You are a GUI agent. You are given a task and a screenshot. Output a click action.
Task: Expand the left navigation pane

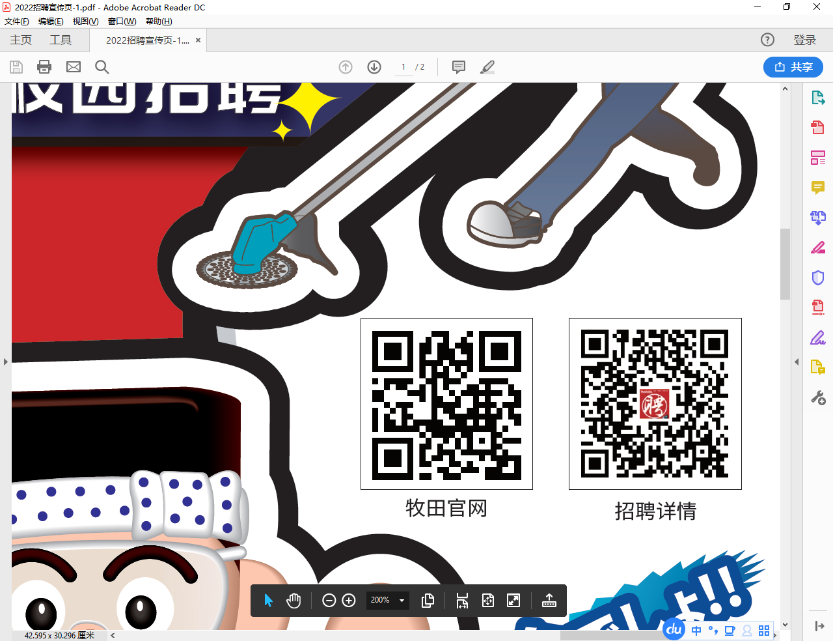(x=6, y=362)
